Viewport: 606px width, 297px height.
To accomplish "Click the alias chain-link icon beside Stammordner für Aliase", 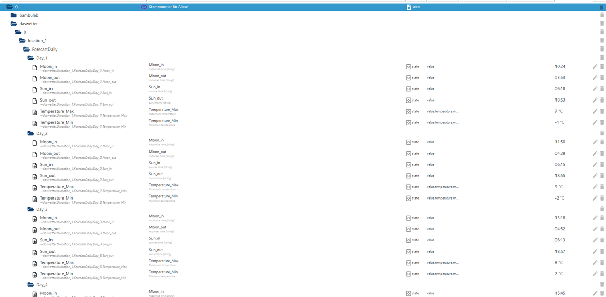I will pos(143,7).
